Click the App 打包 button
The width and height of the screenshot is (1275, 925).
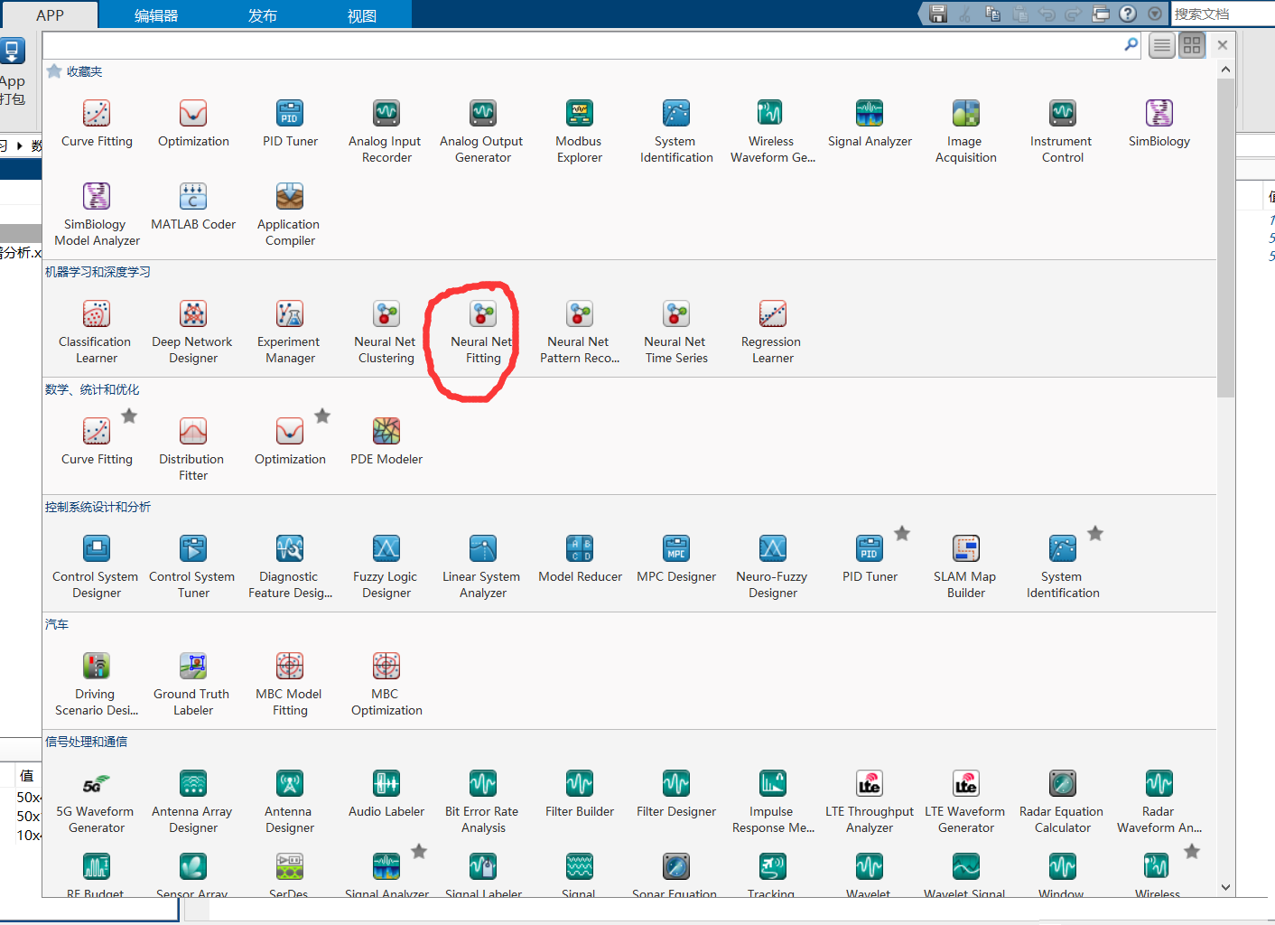point(13,72)
